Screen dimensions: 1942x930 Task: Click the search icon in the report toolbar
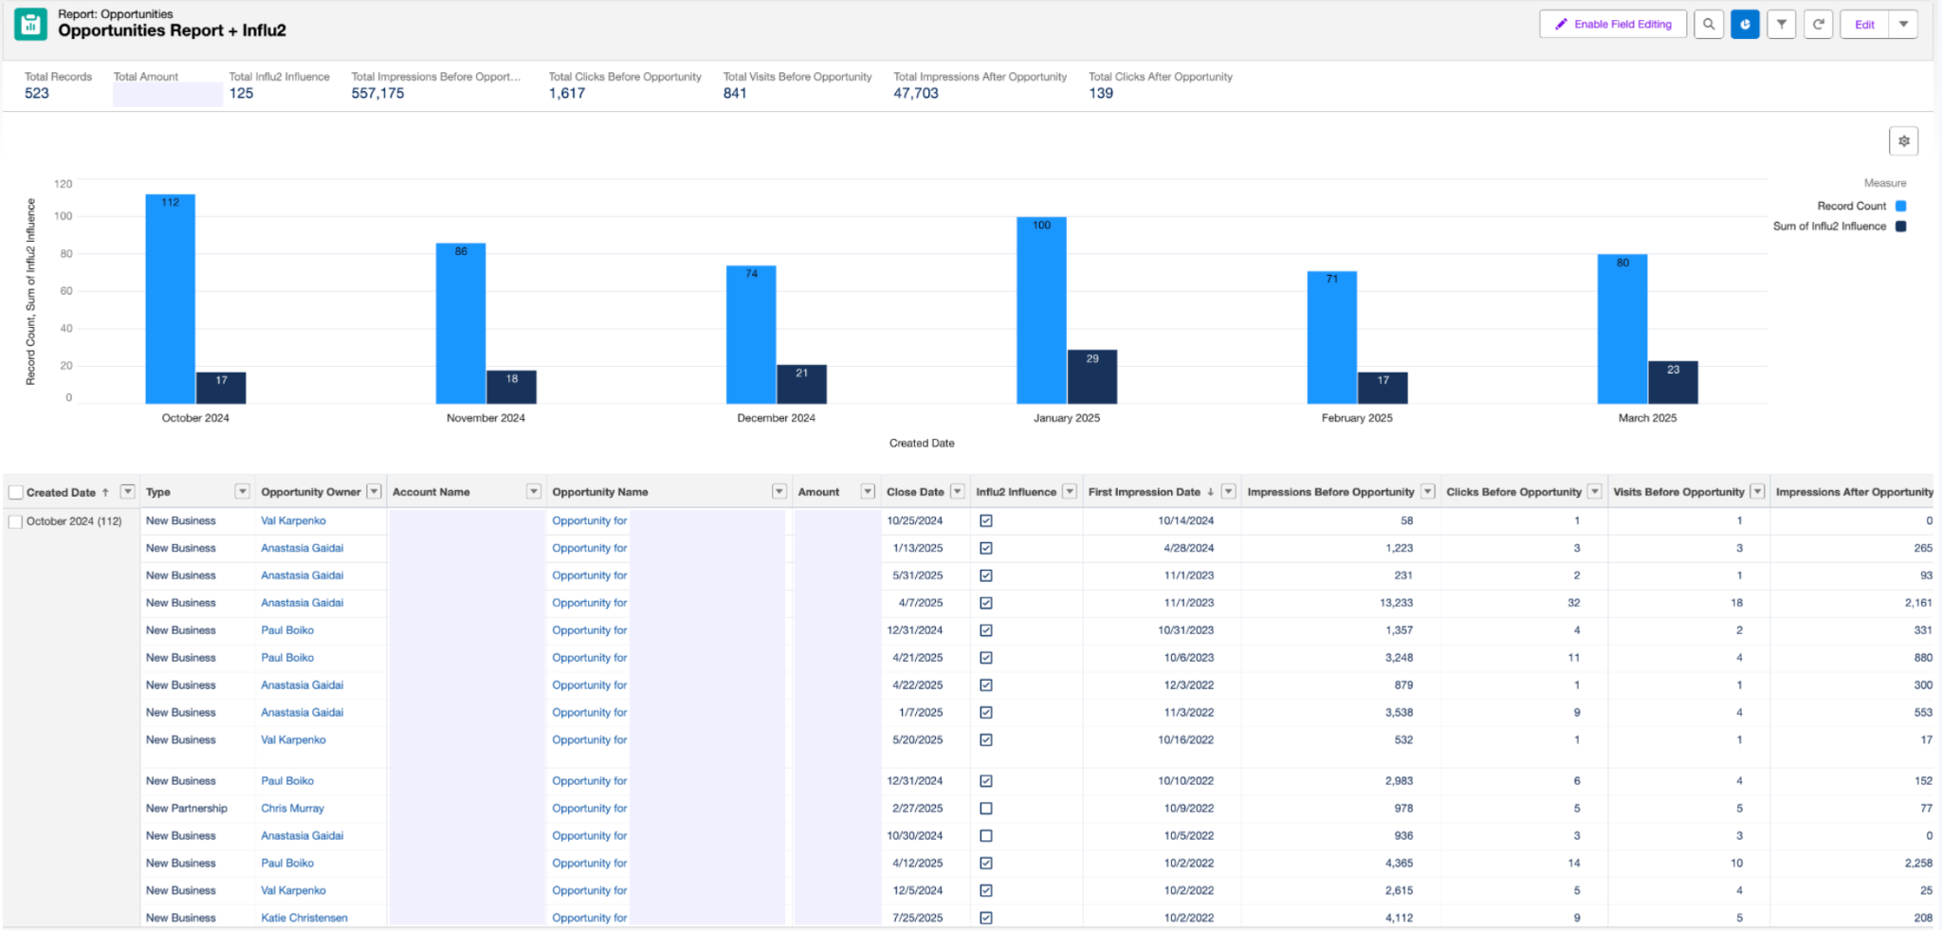click(1708, 25)
